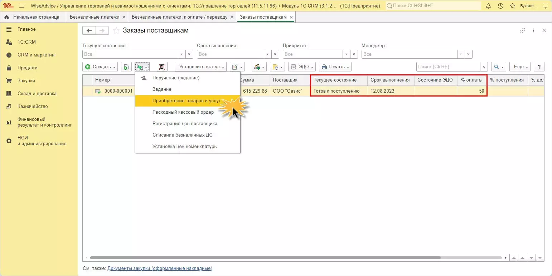Click the barcode scan icon in toolbar
This screenshot has height=276, width=552.
coord(162,67)
